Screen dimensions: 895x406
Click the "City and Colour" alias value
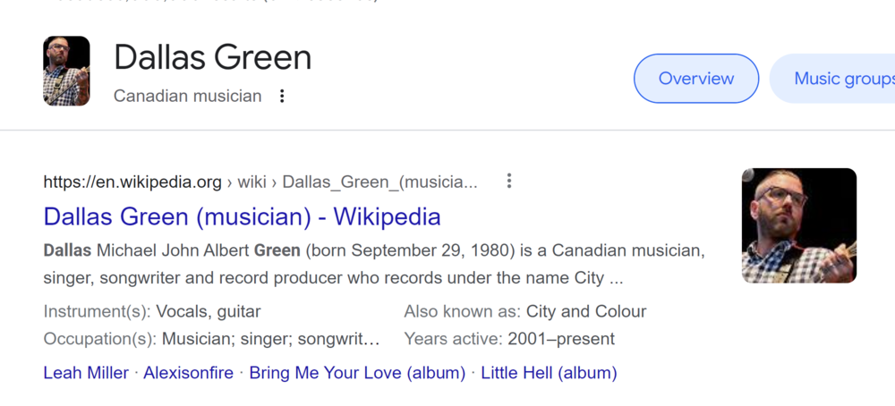click(x=585, y=312)
